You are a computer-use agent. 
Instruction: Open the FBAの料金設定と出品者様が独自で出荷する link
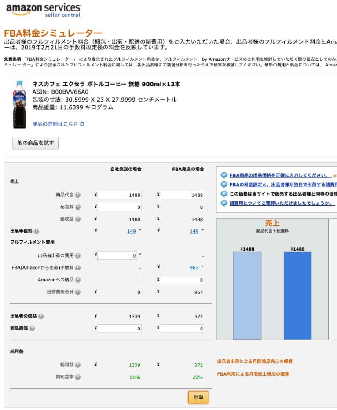283,185
